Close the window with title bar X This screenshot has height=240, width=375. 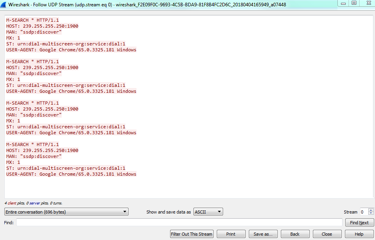[369, 3]
